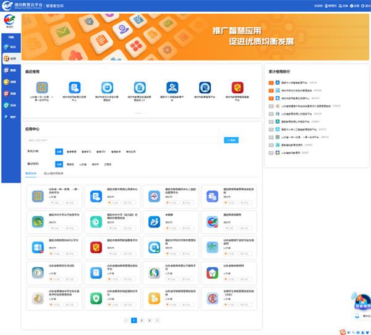The height and width of the screenshot is (335, 371).
Task: Click golden runner app icon in 应用中心
Action: click(38, 299)
